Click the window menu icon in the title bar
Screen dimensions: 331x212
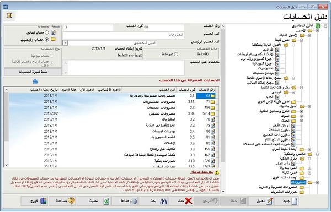(x=6, y=7)
